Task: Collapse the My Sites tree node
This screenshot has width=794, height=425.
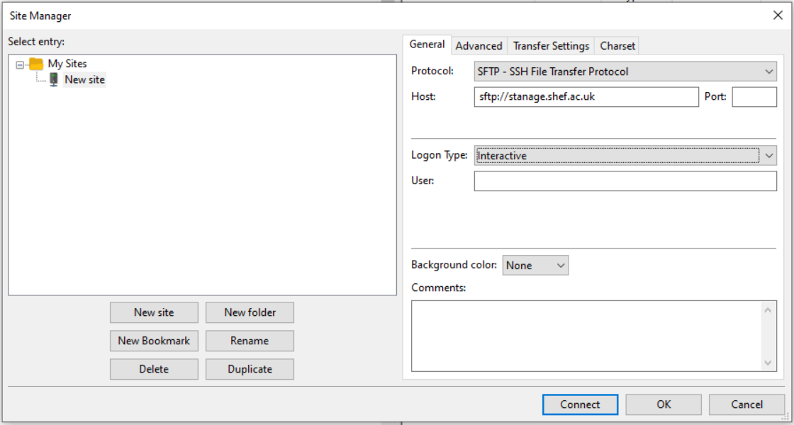Action: coord(21,64)
